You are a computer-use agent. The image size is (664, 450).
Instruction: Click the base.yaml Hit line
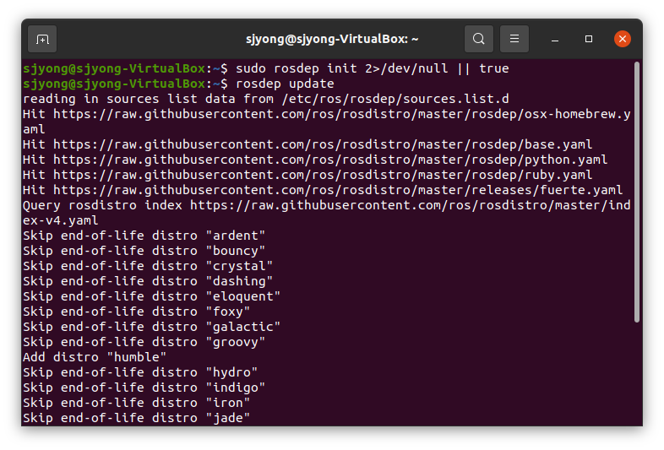click(308, 144)
